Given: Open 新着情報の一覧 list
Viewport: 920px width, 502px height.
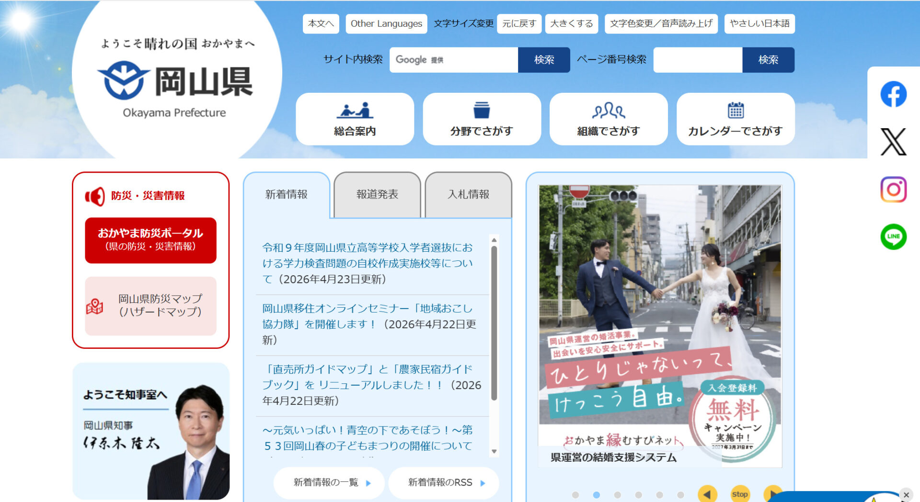Looking at the screenshot, I should tap(329, 482).
